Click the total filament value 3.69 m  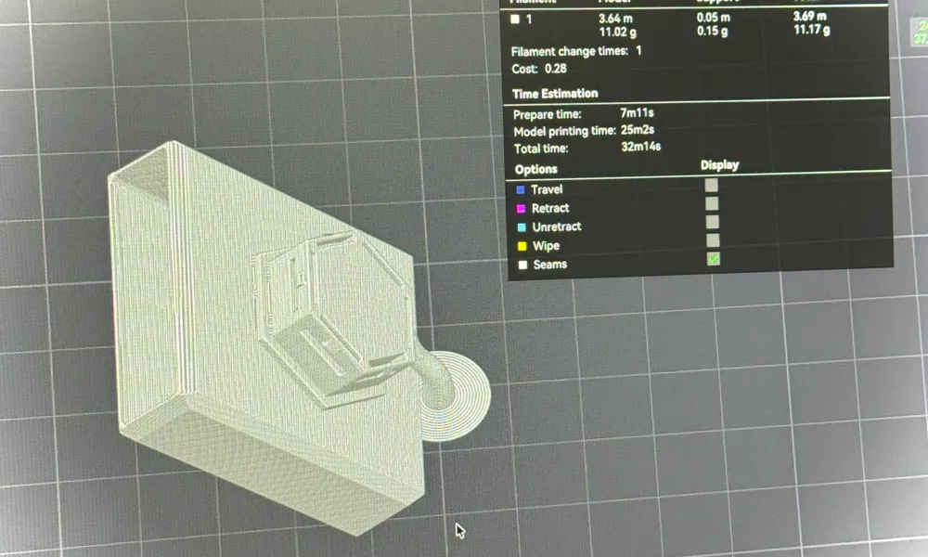pyautogui.click(x=810, y=17)
